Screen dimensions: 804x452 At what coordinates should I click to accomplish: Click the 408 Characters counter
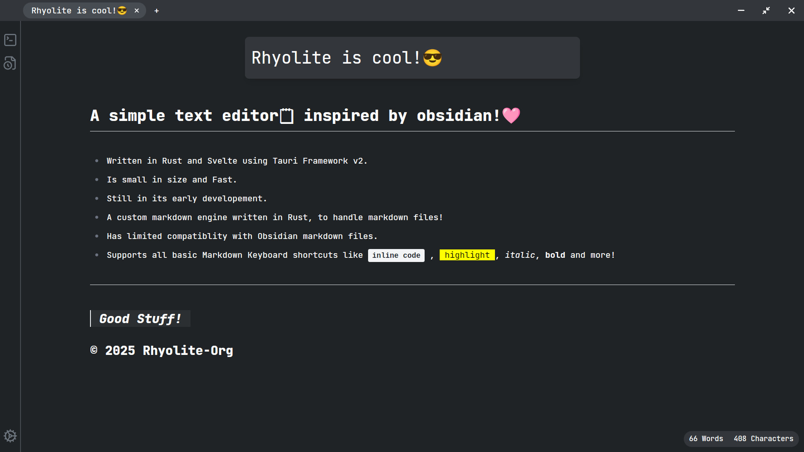[763, 439]
